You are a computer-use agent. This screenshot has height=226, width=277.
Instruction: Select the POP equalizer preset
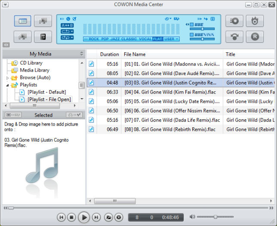pos(105,39)
